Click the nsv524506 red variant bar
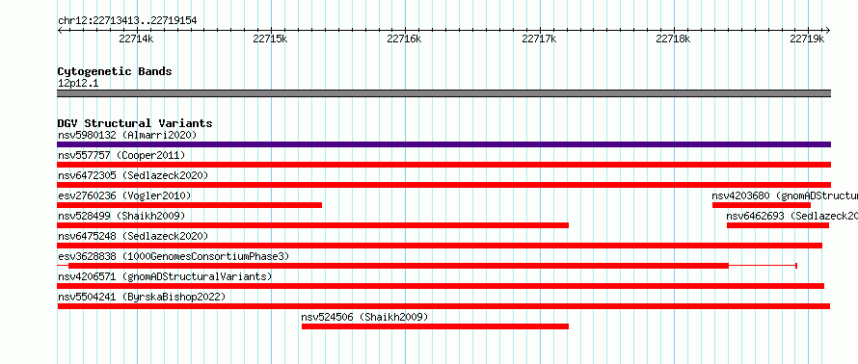The image size is (858, 364). (435, 326)
